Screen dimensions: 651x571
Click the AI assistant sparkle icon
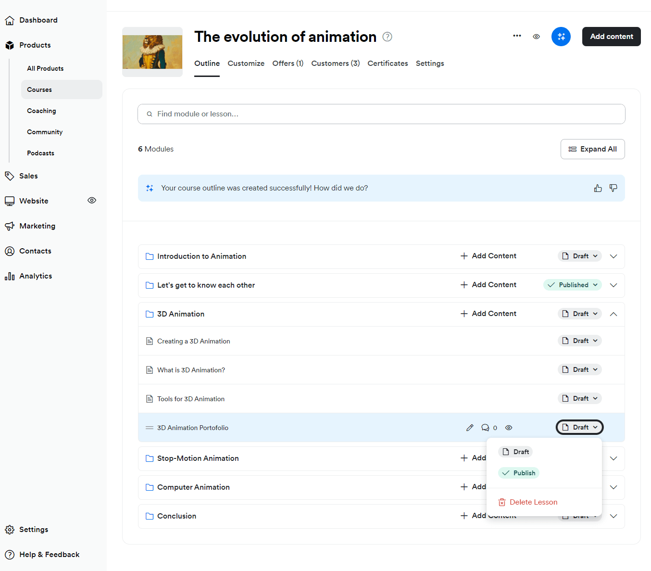point(561,36)
